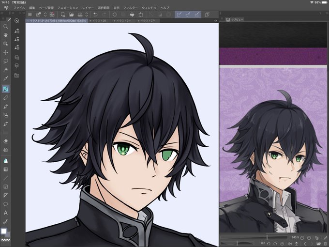The height and width of the screenshot is (247, 329).
Task: Open 編集 menu
Action: coord(32,8)
